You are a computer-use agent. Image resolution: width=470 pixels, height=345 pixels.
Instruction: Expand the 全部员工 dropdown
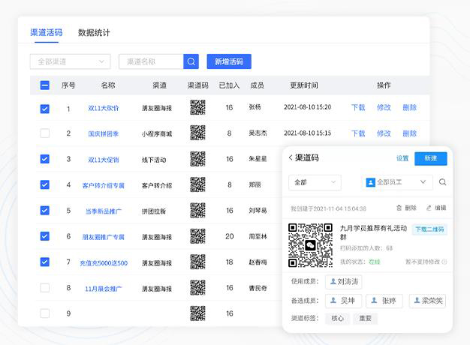(x=397, y=182)
